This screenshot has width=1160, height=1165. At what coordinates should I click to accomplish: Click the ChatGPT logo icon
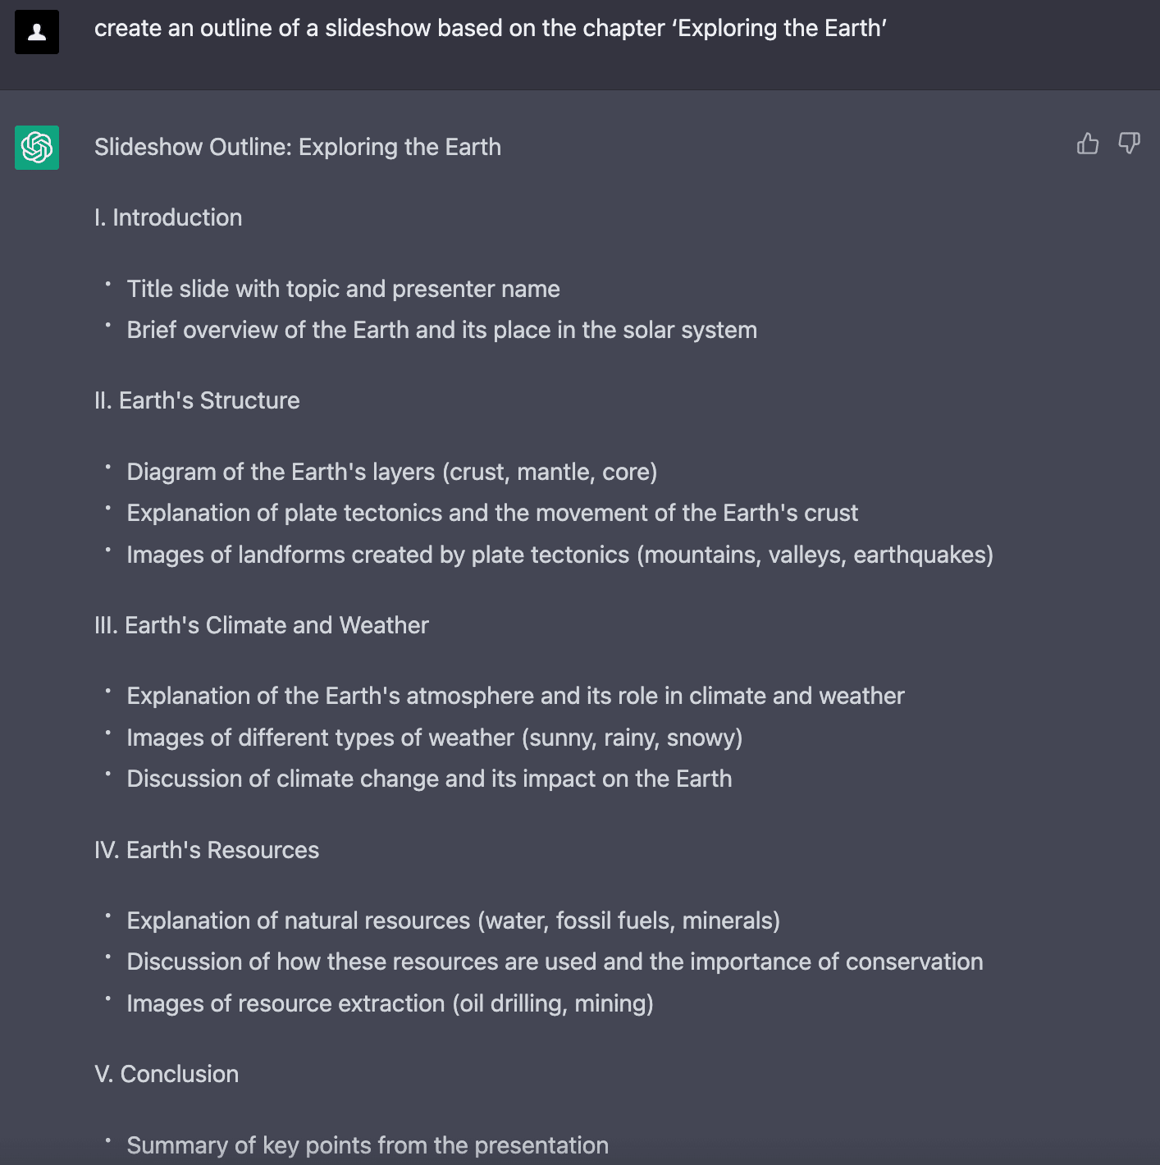pos(37,148)
